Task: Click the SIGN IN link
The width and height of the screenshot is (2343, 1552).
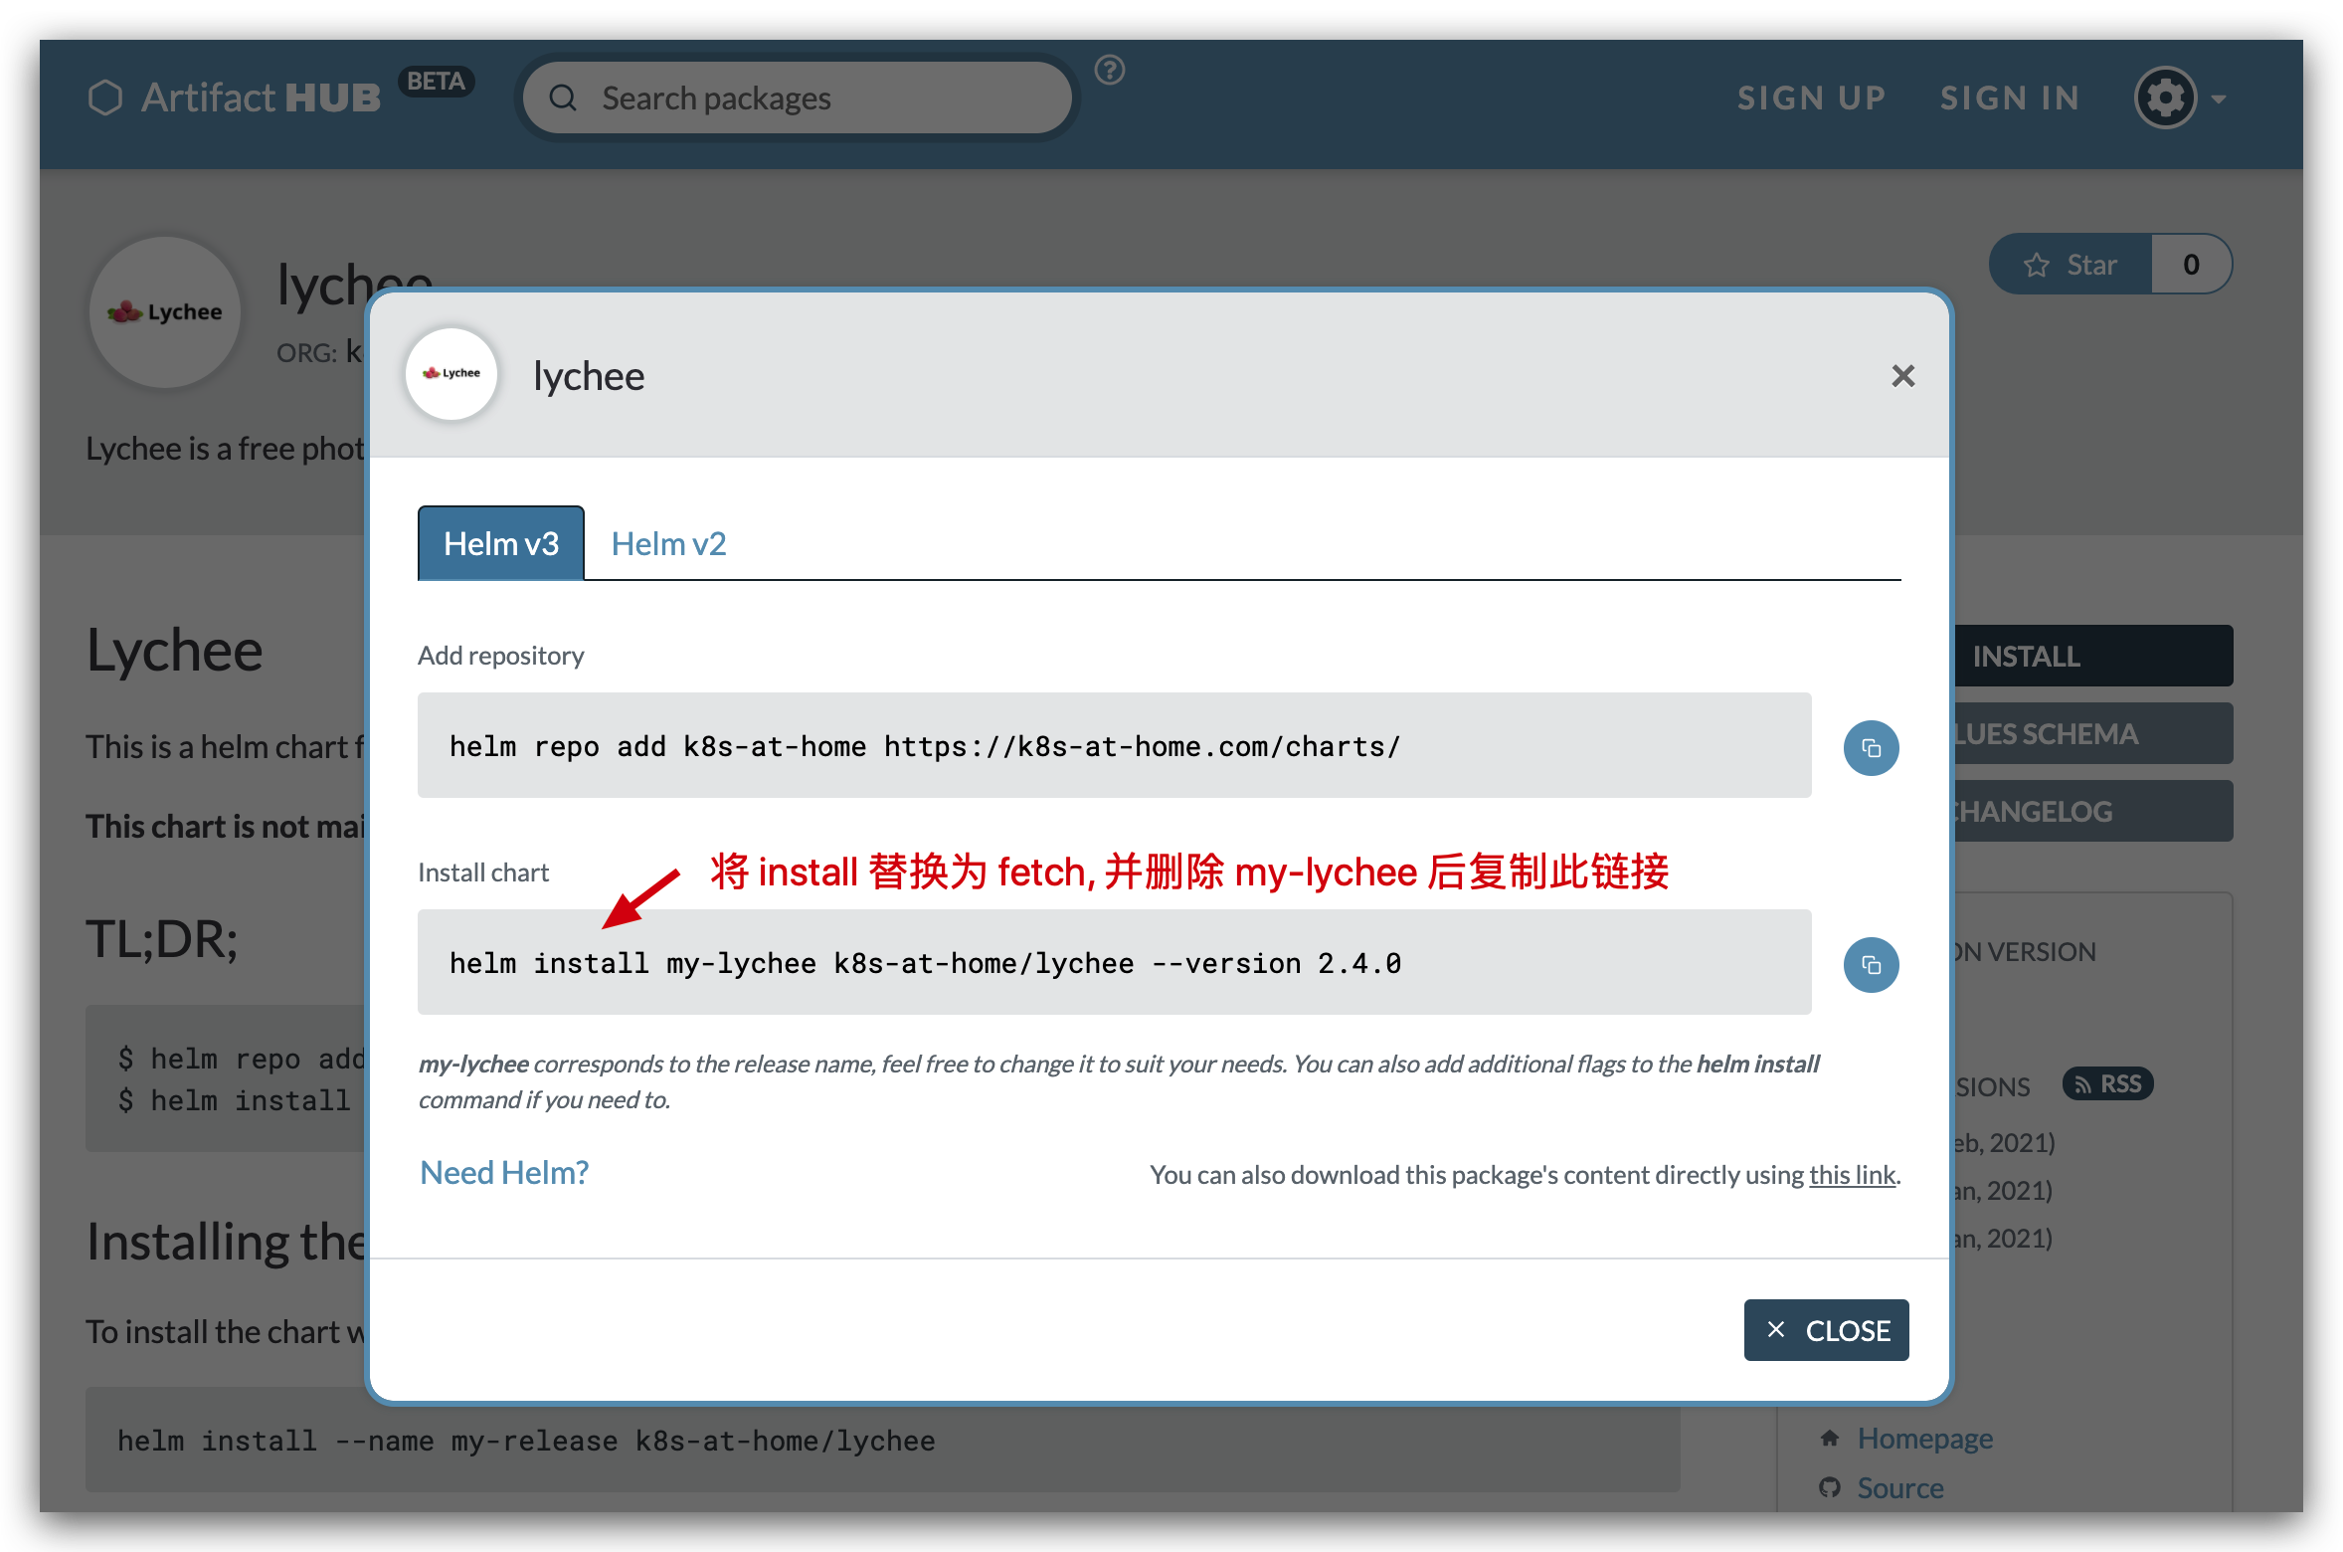Action: point(2010,97)
